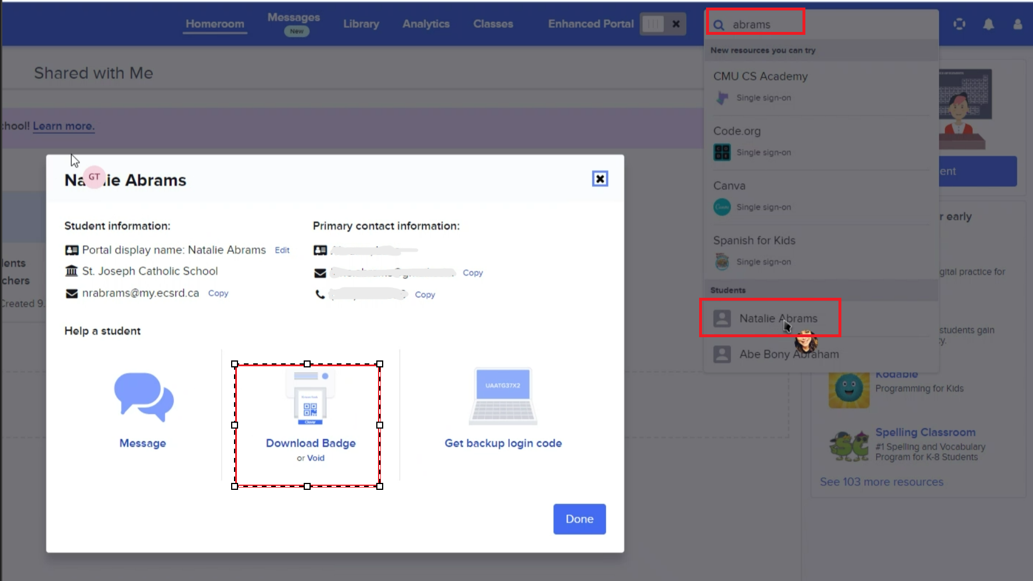Click the primary contact envelope icon
This screenshot has height=581, width=1033.
point(320,273)
